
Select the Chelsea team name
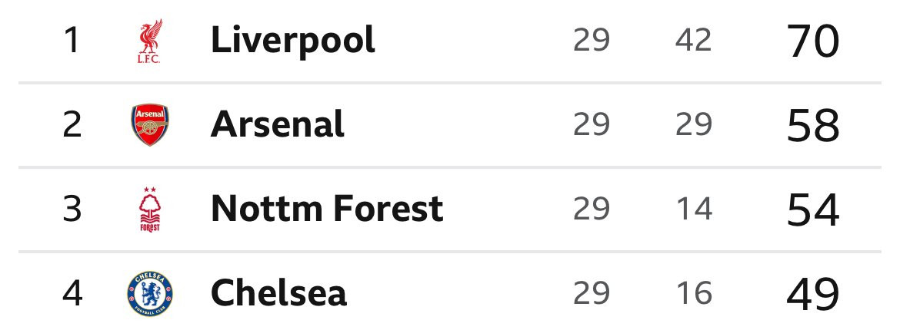tap(278, 293)
